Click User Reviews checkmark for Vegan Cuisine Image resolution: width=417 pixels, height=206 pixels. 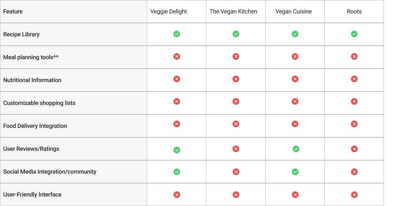[296, 149]
